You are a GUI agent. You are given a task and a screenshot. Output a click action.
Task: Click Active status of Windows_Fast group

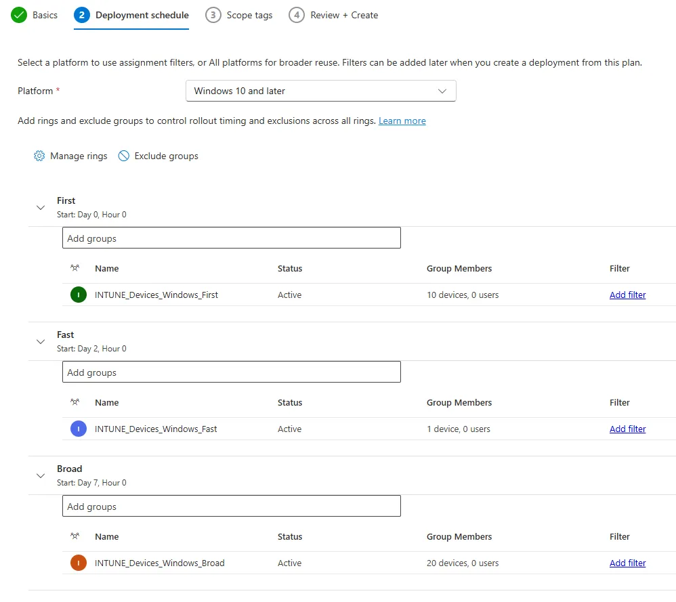pos(289,429)
